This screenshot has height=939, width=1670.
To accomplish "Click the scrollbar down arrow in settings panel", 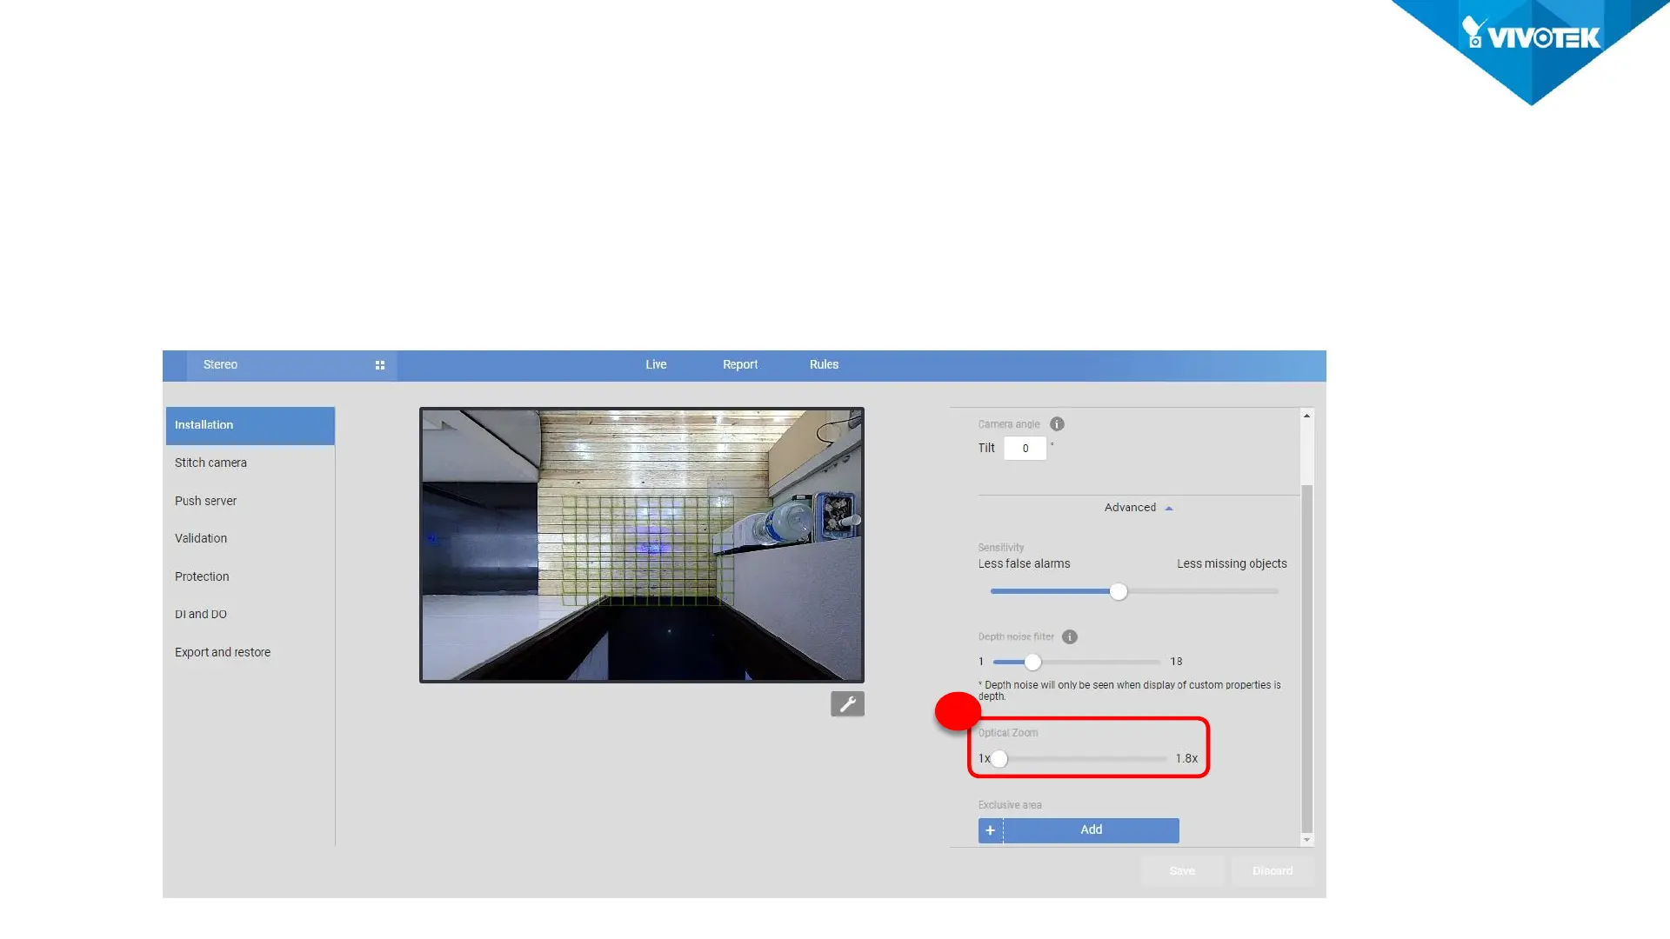I will (x=1306, y=840).
